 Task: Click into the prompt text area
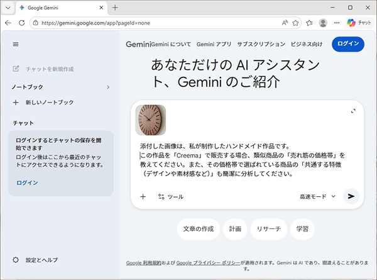coord(243,160)
